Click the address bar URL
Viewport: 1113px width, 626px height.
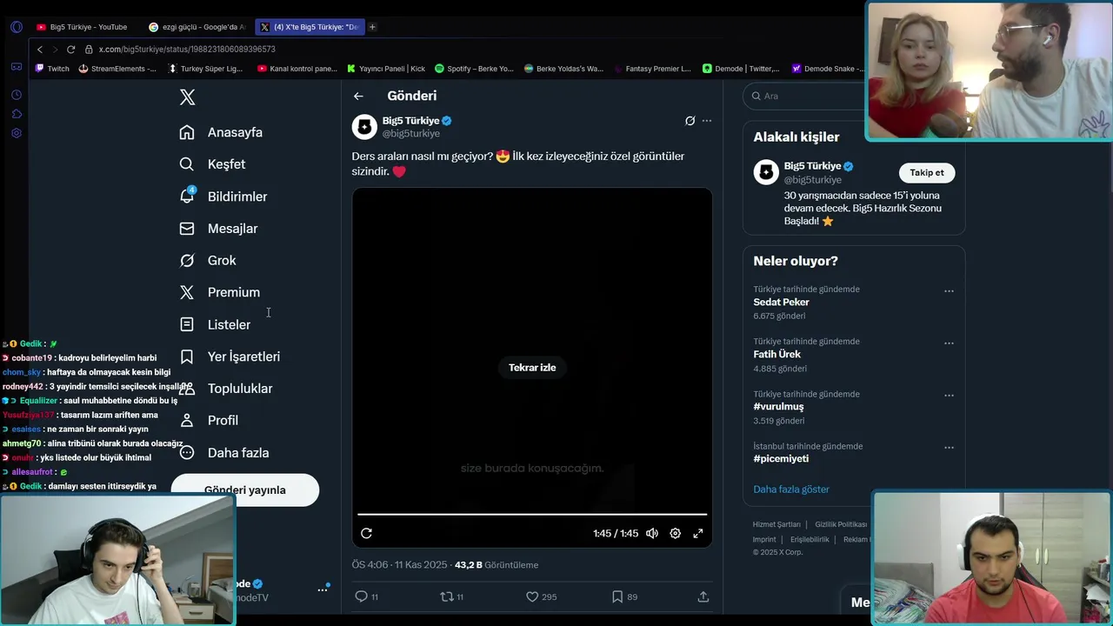pos(187,50)
